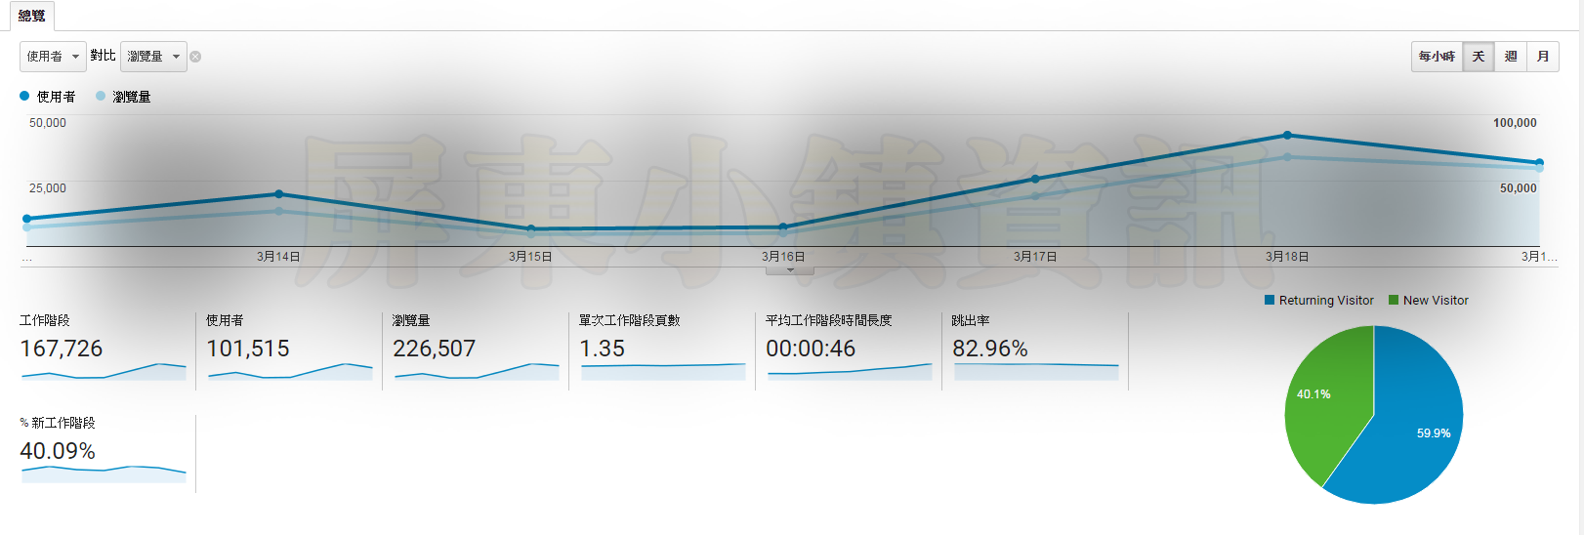Click the 3月16日 data point on the chart

(x=783, y=227)
